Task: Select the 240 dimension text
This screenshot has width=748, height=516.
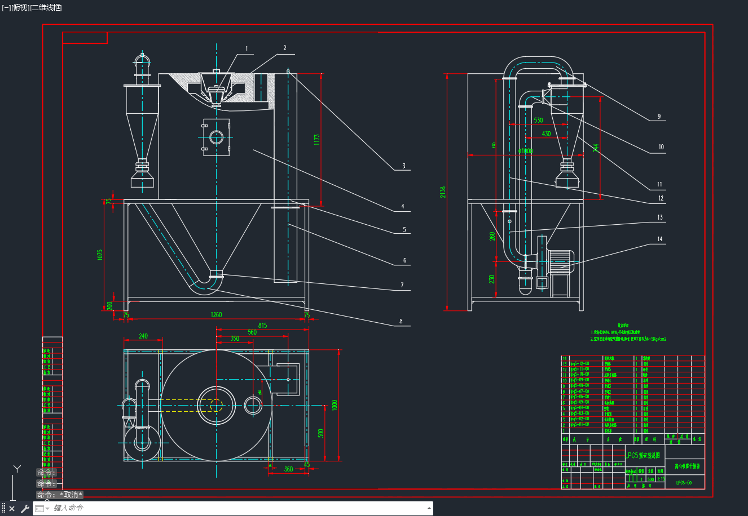Action: [x=143, y=336]
